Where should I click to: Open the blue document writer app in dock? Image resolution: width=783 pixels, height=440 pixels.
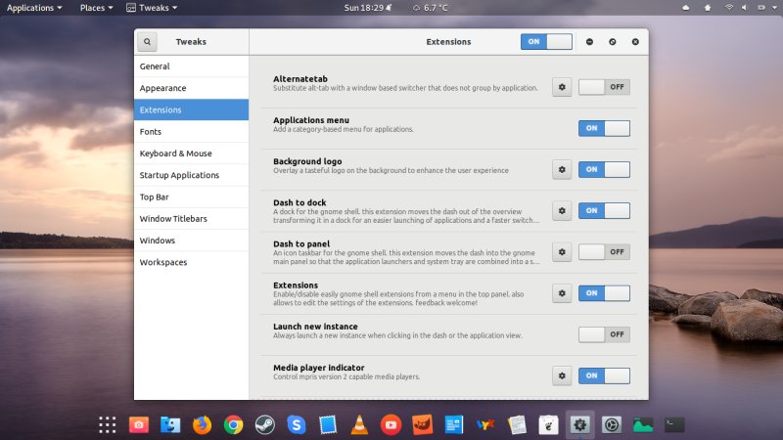coord(453,425)
